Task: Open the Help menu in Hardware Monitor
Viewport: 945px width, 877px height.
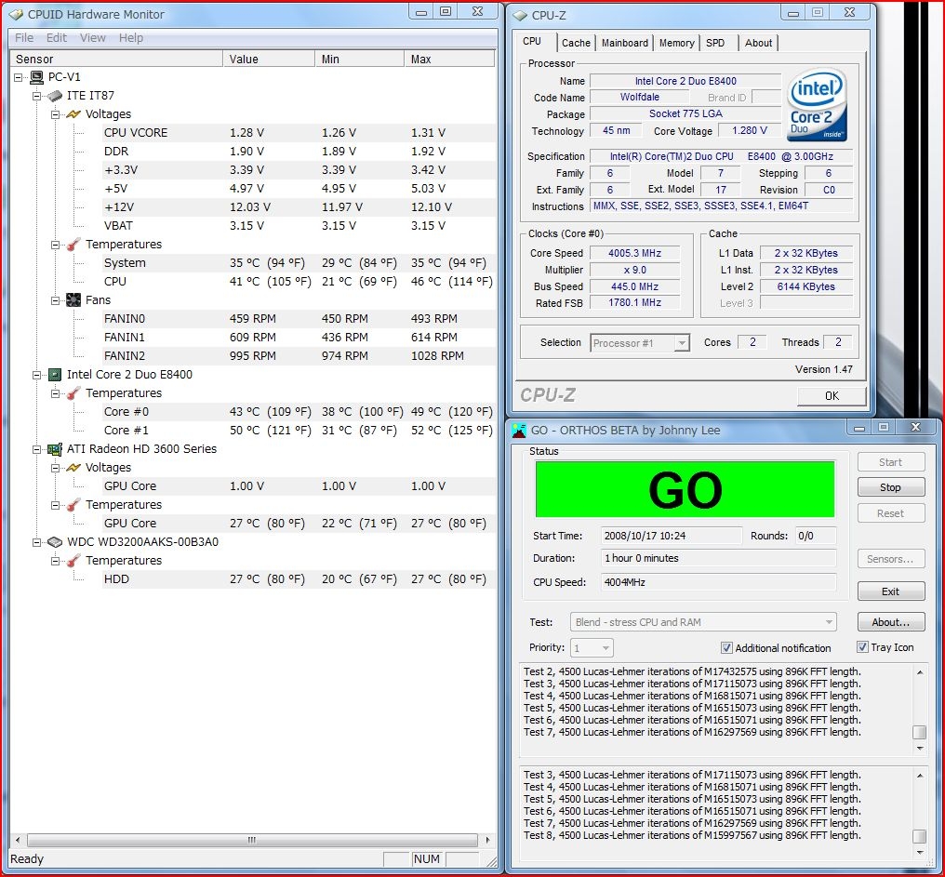Action: (x=131, y=38)
